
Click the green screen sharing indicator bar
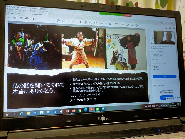[111, 14]
